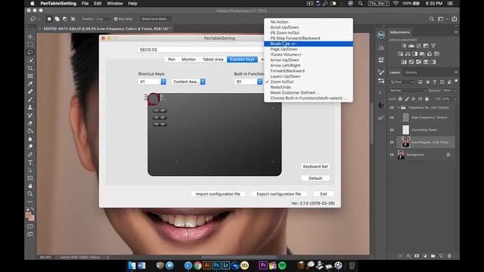
Task: Hide the Correcting Tones layer
Action: pyautogui.click(x=392, y=130)
